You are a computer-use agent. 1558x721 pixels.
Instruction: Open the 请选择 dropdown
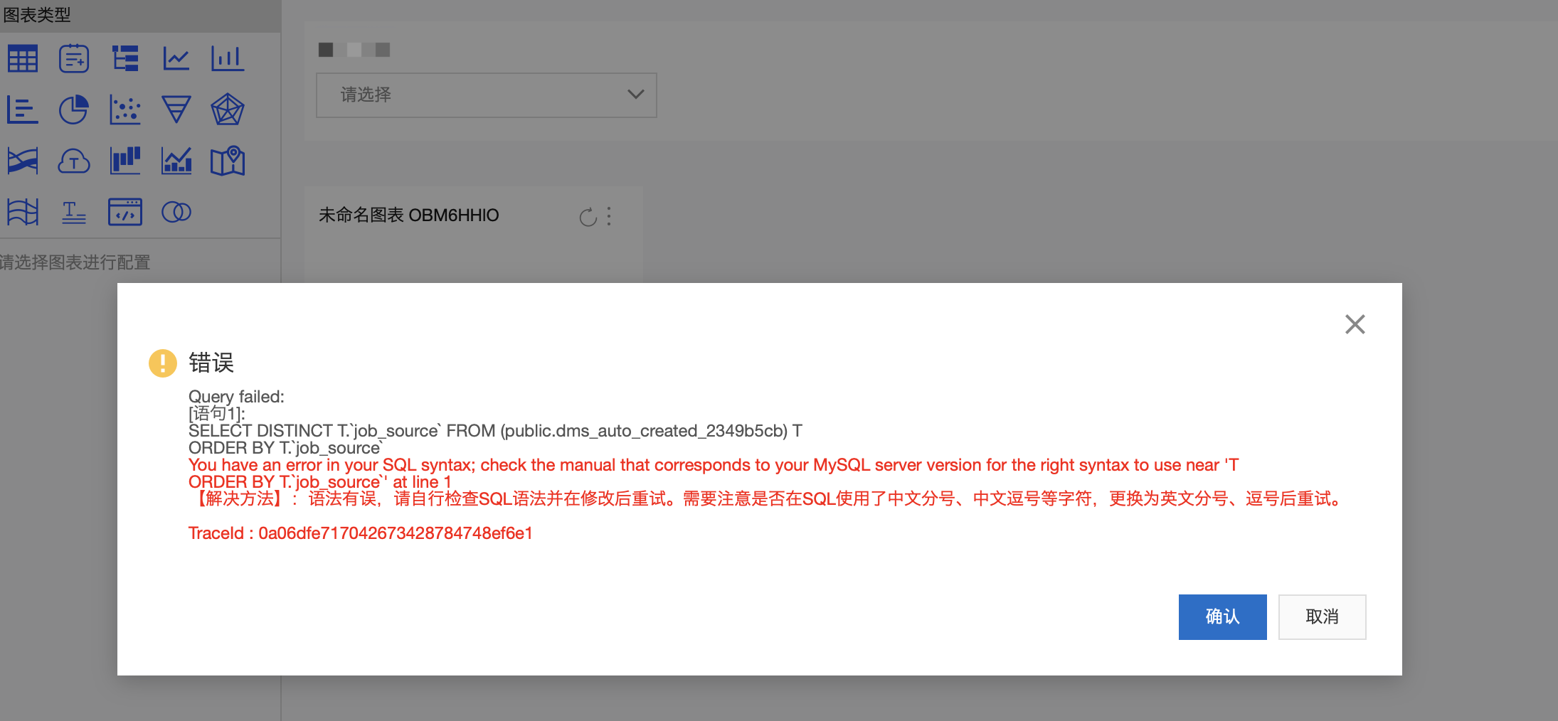(487, 95)
